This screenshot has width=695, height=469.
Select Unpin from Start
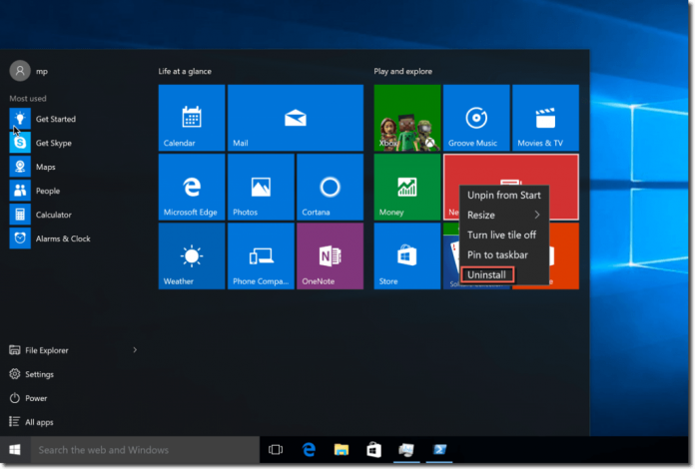click(504, 195)
